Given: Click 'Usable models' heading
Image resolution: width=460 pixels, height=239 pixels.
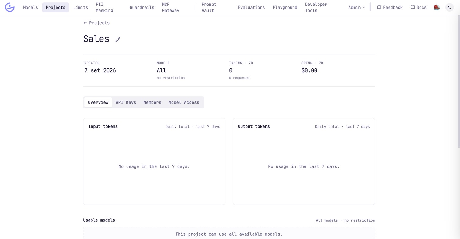Looking at the screenshot, I should point(99,220).
